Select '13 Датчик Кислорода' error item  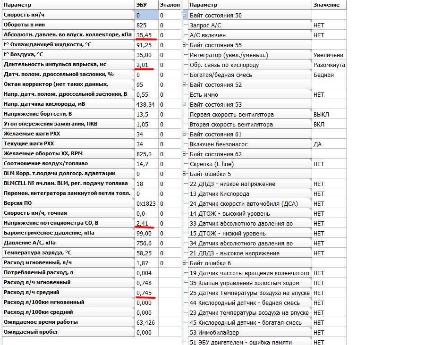pos(250,194)
